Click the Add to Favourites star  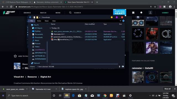15,56
